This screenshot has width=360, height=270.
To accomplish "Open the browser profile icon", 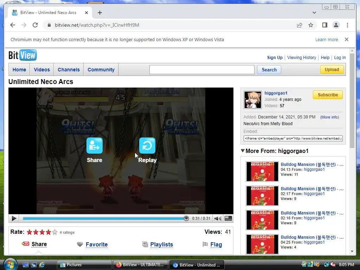I will (x=336, y=25).
